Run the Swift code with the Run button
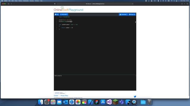The height and width of the screenshot is (106, 190). [57, 14]
